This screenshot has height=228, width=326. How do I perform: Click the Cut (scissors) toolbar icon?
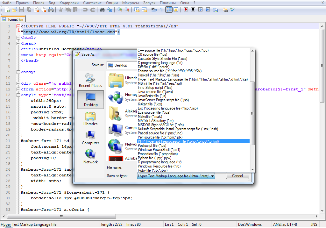coord(61,10)
